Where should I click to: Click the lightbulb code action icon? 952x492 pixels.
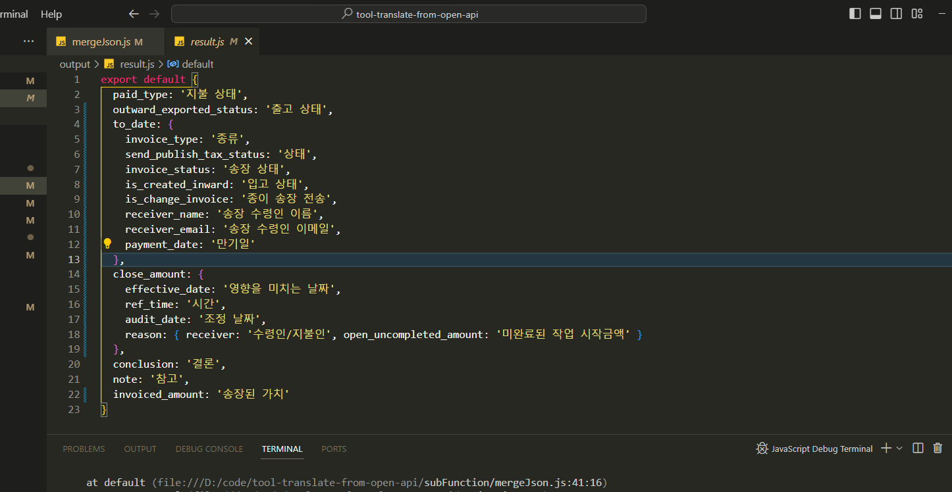pos(107,243)
